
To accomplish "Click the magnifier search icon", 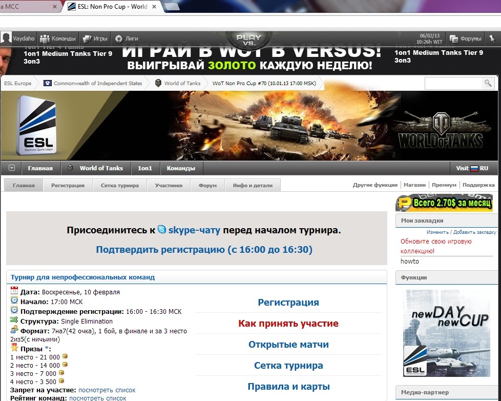I will pos(487,83).
